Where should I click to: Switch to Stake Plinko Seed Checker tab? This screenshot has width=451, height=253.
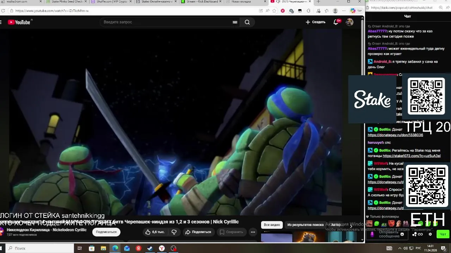pos(66,2)
